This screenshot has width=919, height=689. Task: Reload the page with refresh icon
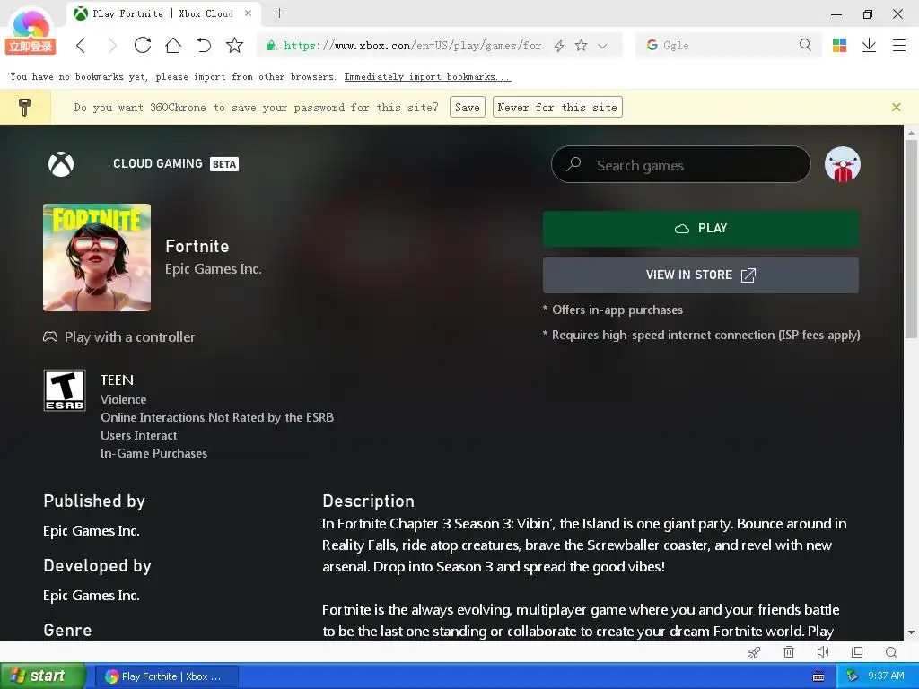(143, 45)
